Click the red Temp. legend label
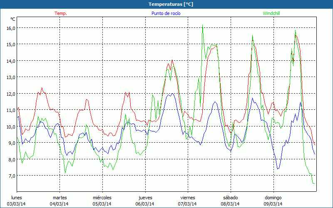The width and height of the screenshot is (333, 208). pyautogui.click(x=61, y=13)
